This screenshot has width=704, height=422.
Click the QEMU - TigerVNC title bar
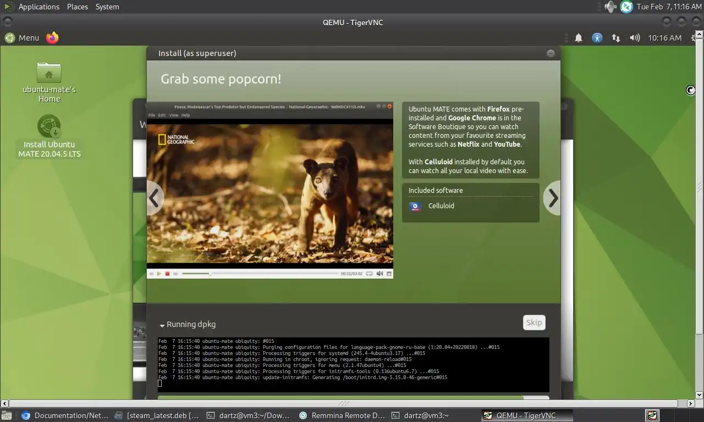(352, 22)
